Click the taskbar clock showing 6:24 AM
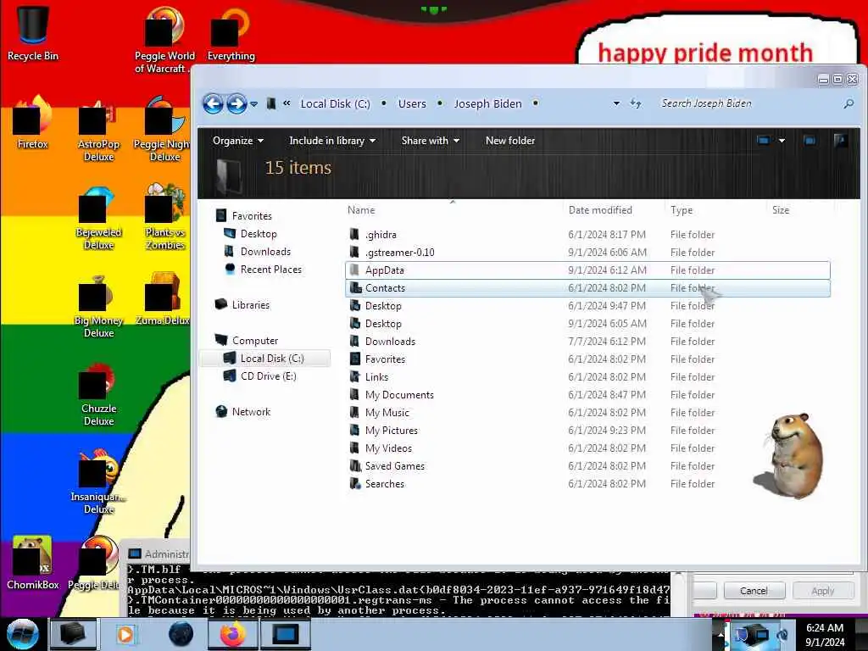The image size is (868, 651). [825, 634]
